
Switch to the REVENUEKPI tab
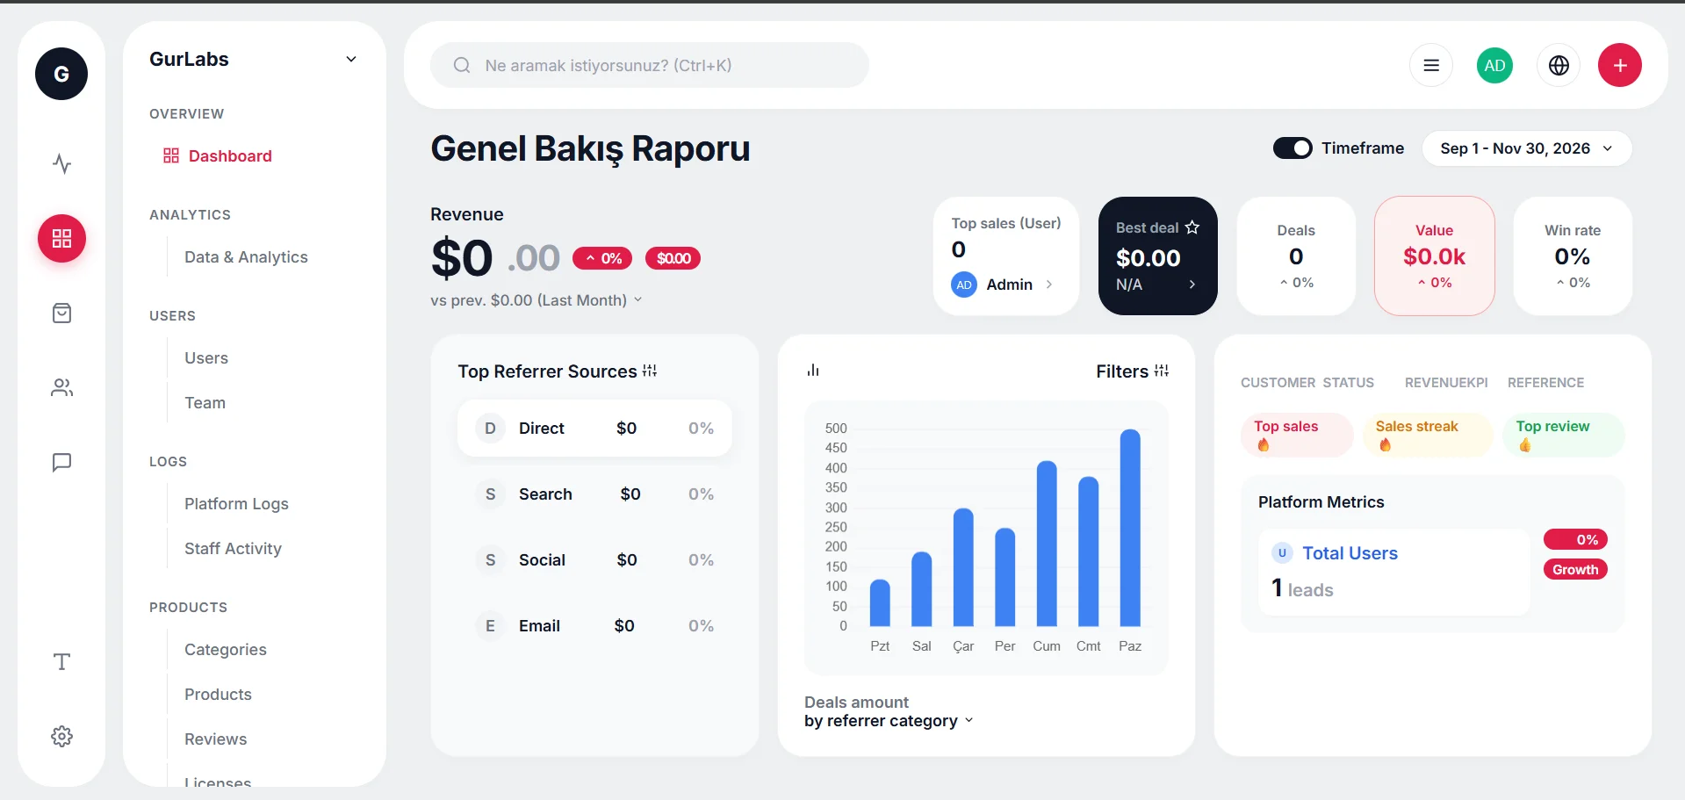1446,383
